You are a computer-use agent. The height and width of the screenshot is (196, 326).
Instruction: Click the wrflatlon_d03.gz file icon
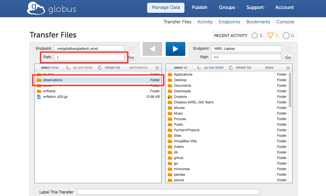click(39, 97)
